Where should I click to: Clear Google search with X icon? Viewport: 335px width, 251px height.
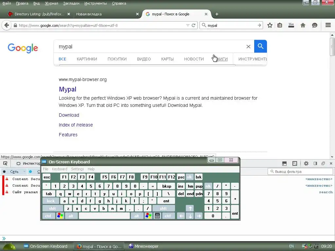tap(248, 46)
